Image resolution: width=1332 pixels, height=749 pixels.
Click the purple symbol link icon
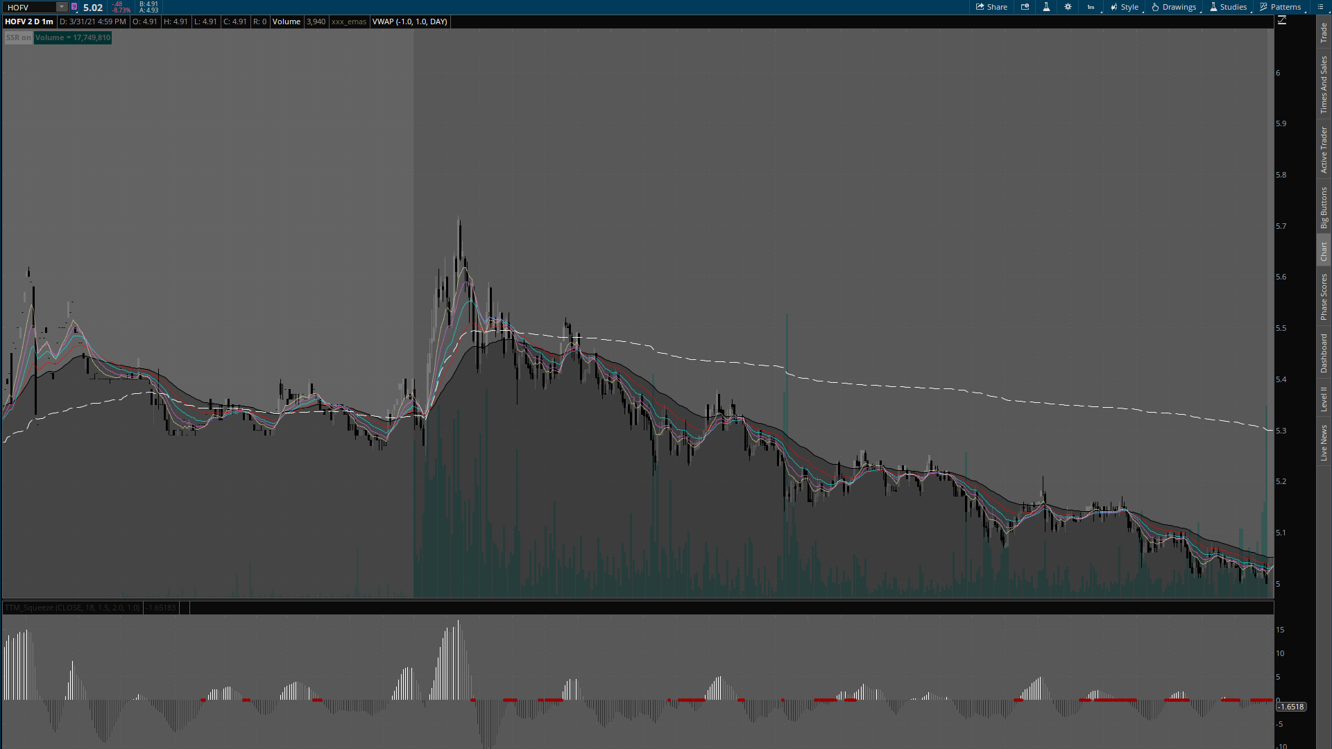pos(74,7)
